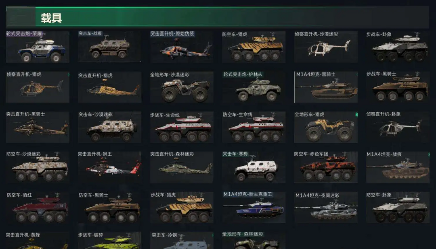
Task: Pick the 突击车-寒梅 white vehicle skin
Action: [254, 167]
